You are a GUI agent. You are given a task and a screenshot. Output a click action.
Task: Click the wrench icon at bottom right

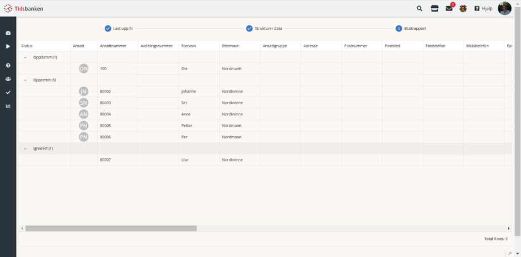coord(510,253)
